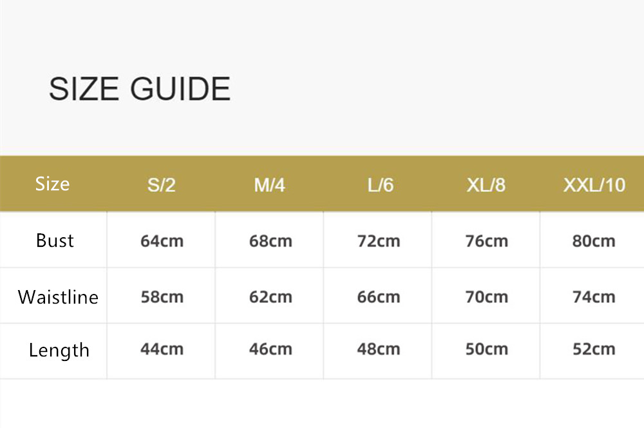Viewport: 644px width, 428px height.
Task: Click the S/2 size header
Action: pos(161,186)
